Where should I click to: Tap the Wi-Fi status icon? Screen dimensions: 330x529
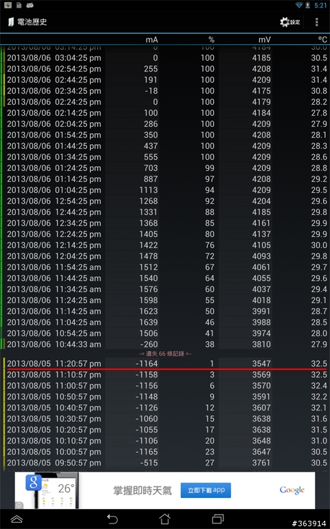point(298,5)
